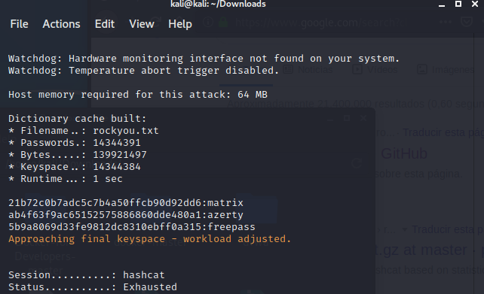
Task: Click the browser's google.com address bar behind
Action: click(318, 23)
